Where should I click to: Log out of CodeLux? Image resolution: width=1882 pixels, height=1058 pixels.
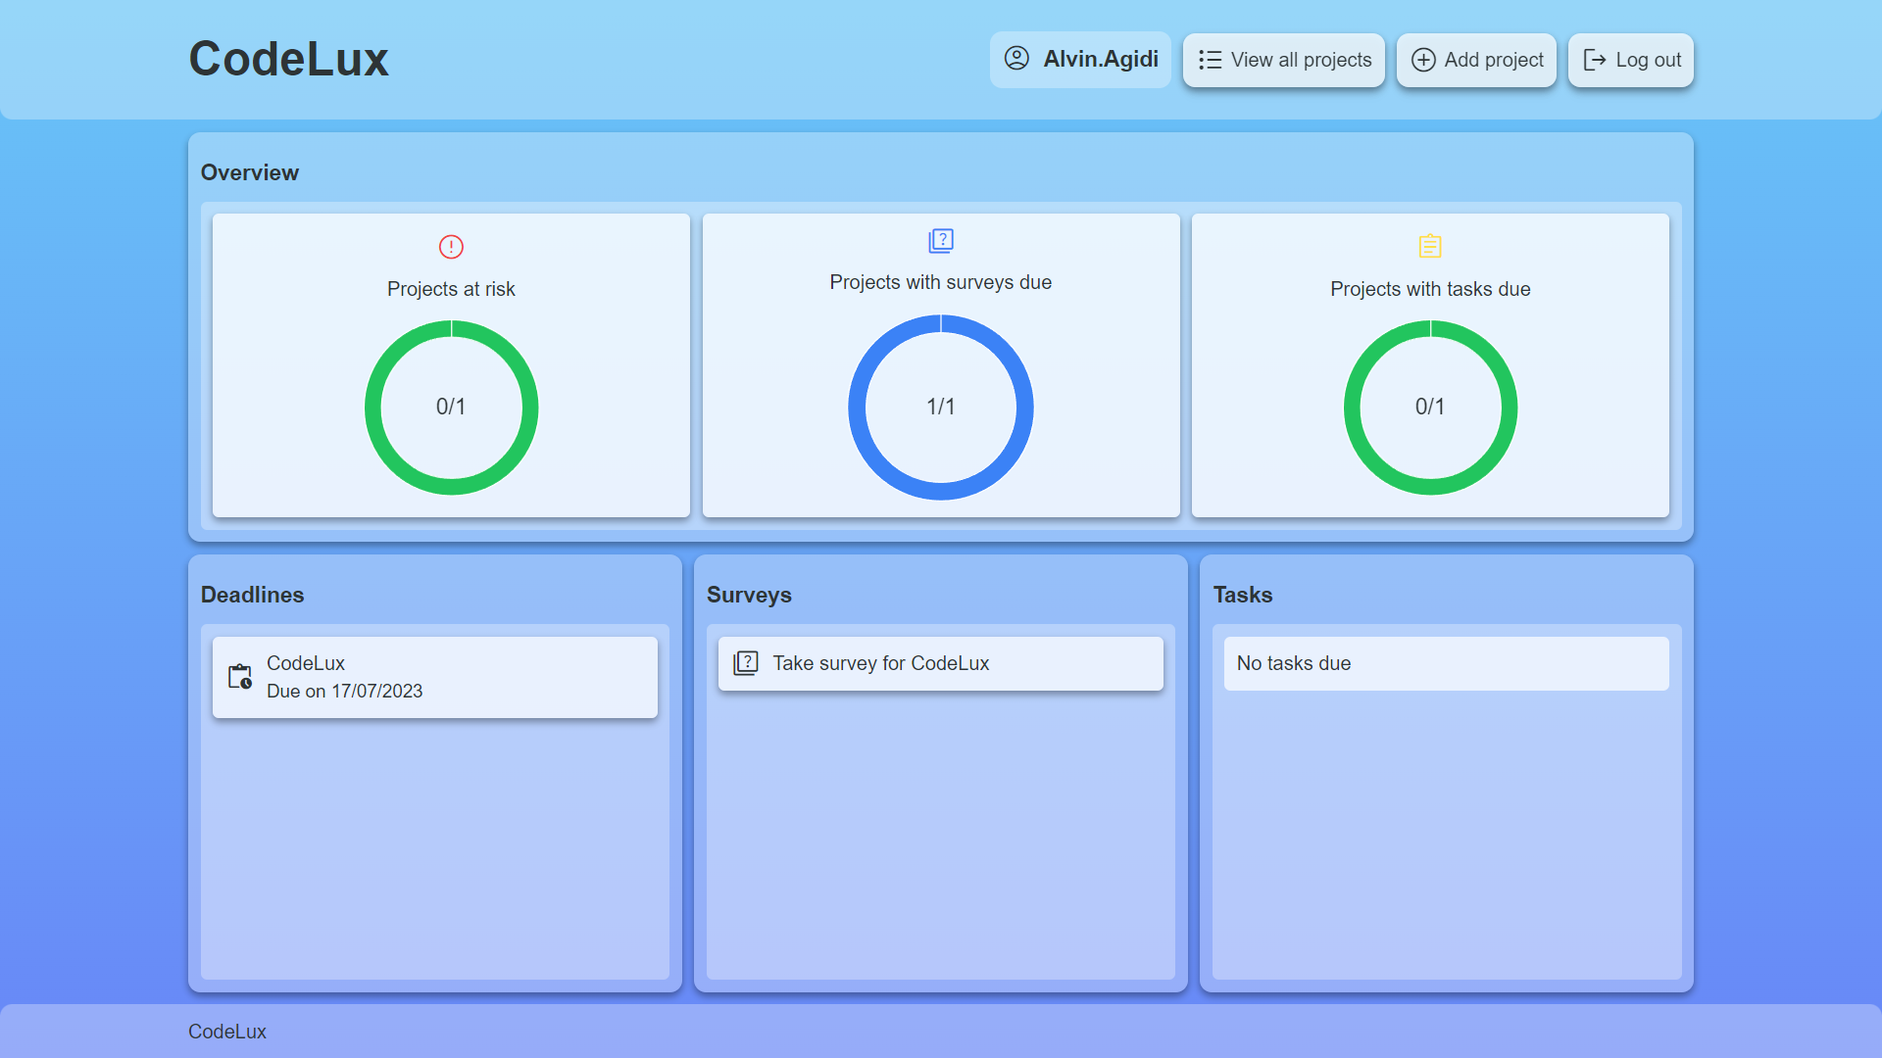click(x=1630, y=60)
